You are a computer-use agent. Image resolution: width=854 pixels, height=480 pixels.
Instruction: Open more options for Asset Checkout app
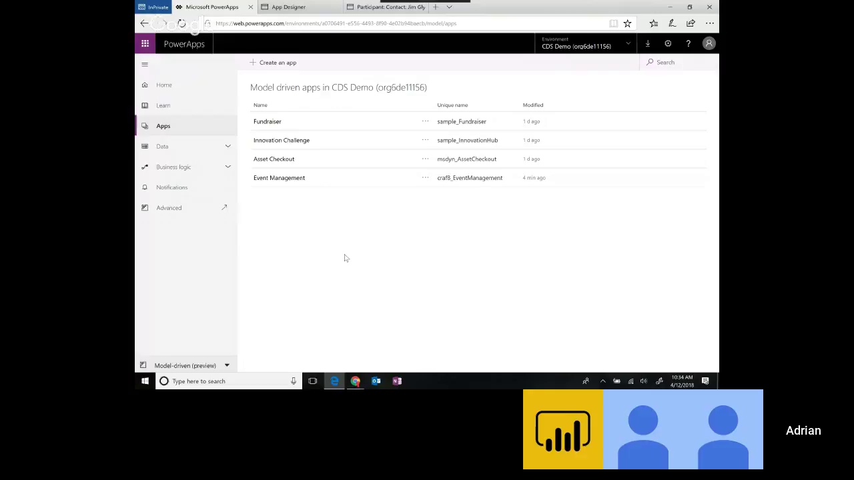click(x=425, y=159)
